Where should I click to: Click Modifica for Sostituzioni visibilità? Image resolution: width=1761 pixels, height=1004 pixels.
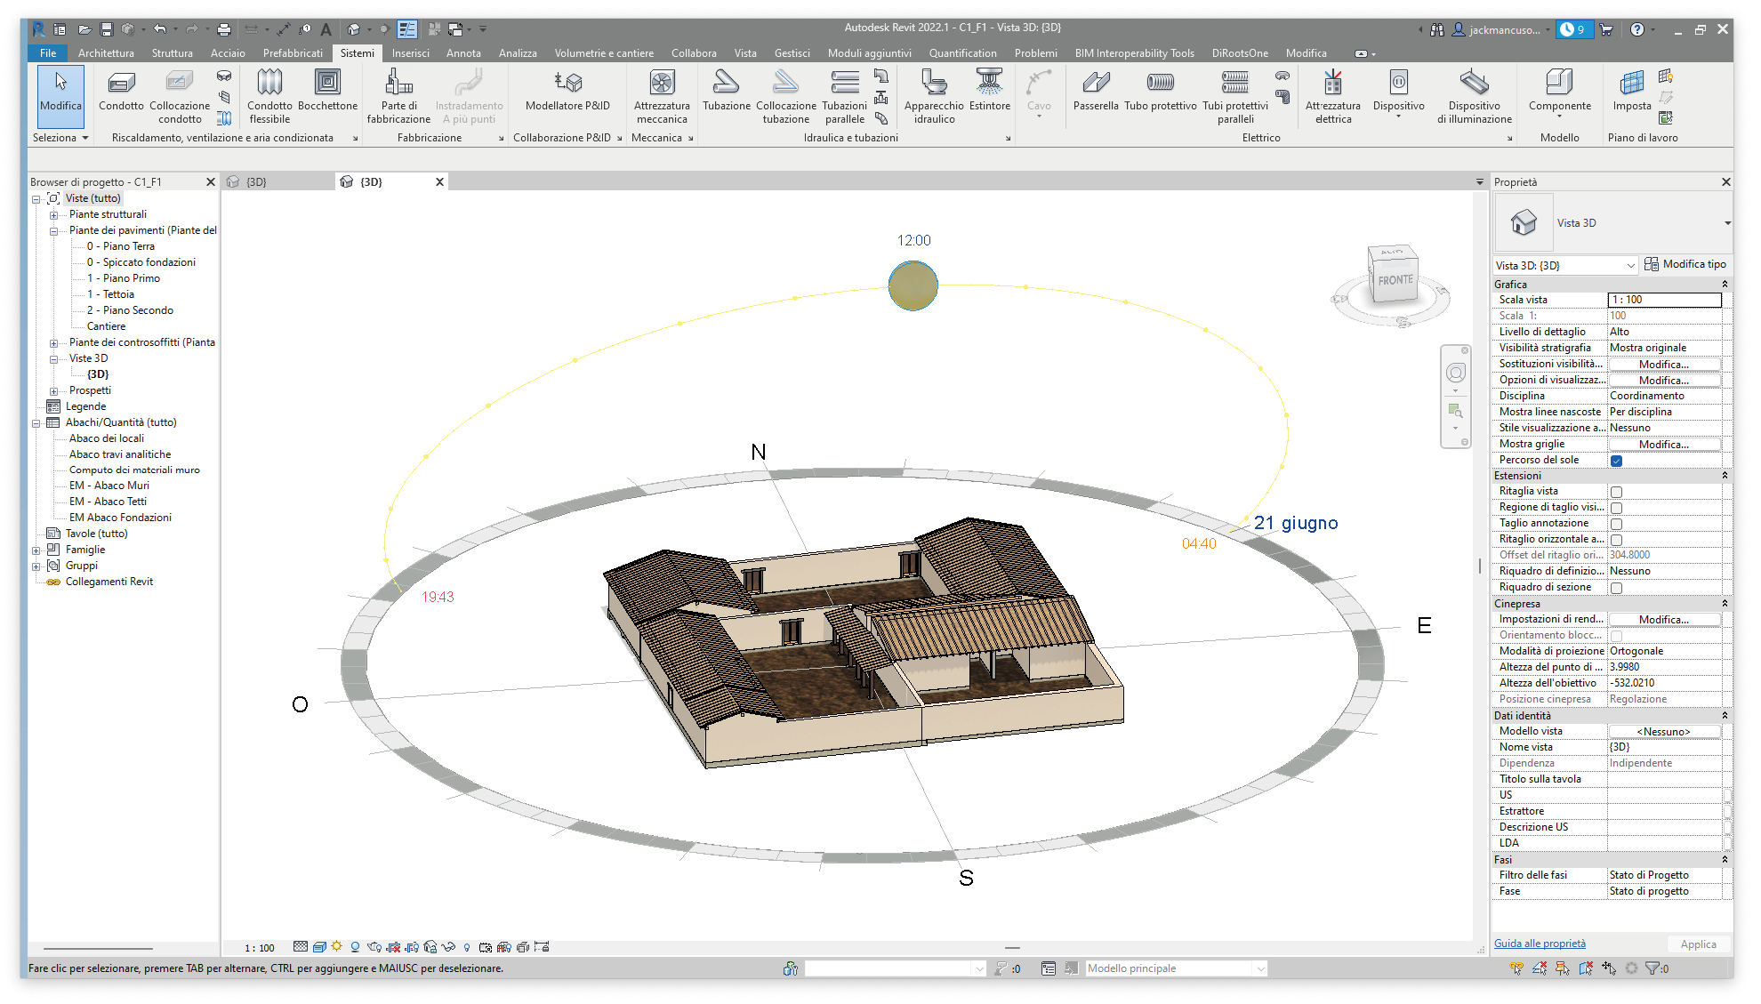(x=1663, y=365)
